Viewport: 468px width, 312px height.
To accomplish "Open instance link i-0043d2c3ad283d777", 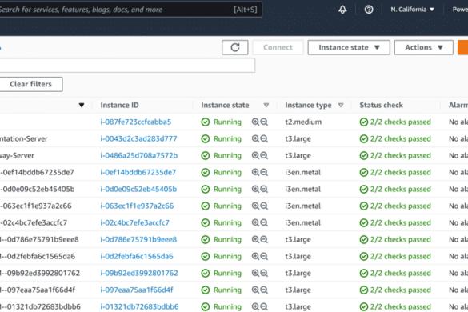I will point(138,138).
